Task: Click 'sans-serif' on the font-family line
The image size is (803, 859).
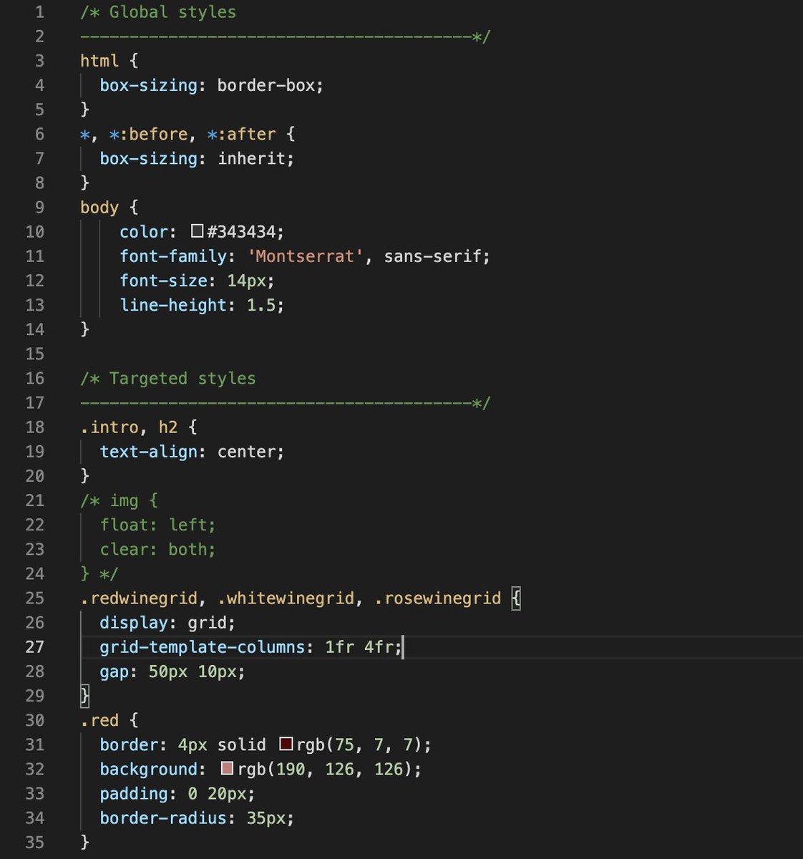Action: [x=432, y=256]
